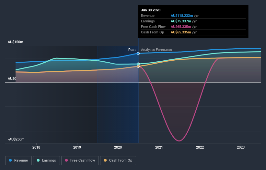Click the AU$0 y-axis label
The image size is (266, 170).
pos(12,79)
